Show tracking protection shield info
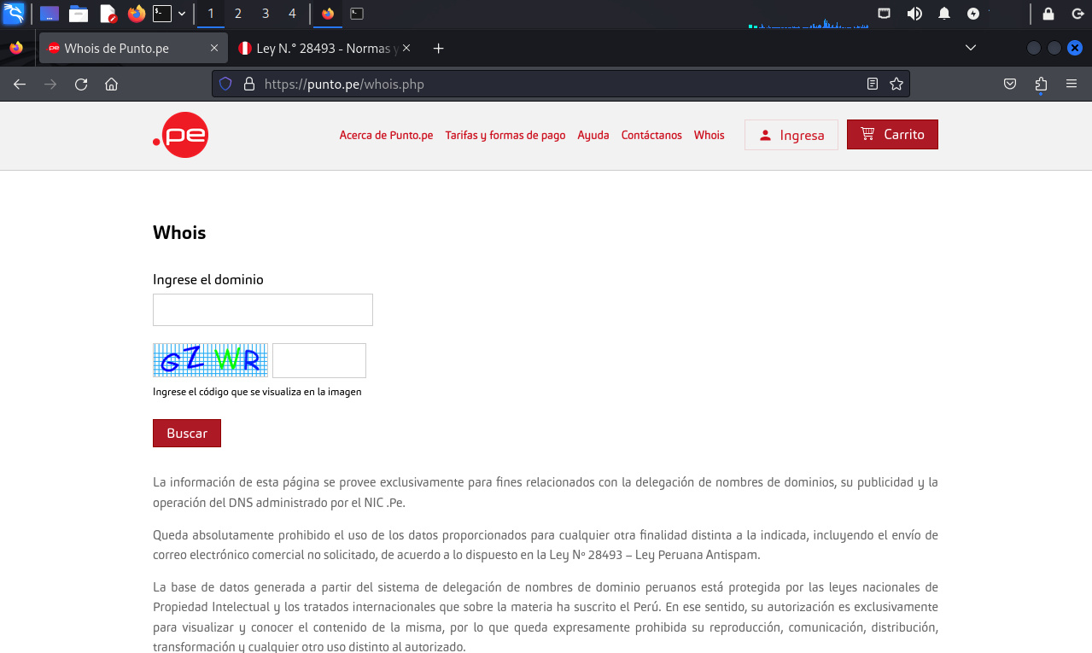The height and width of the screenshot is (653, 1092). click(225, 84)
